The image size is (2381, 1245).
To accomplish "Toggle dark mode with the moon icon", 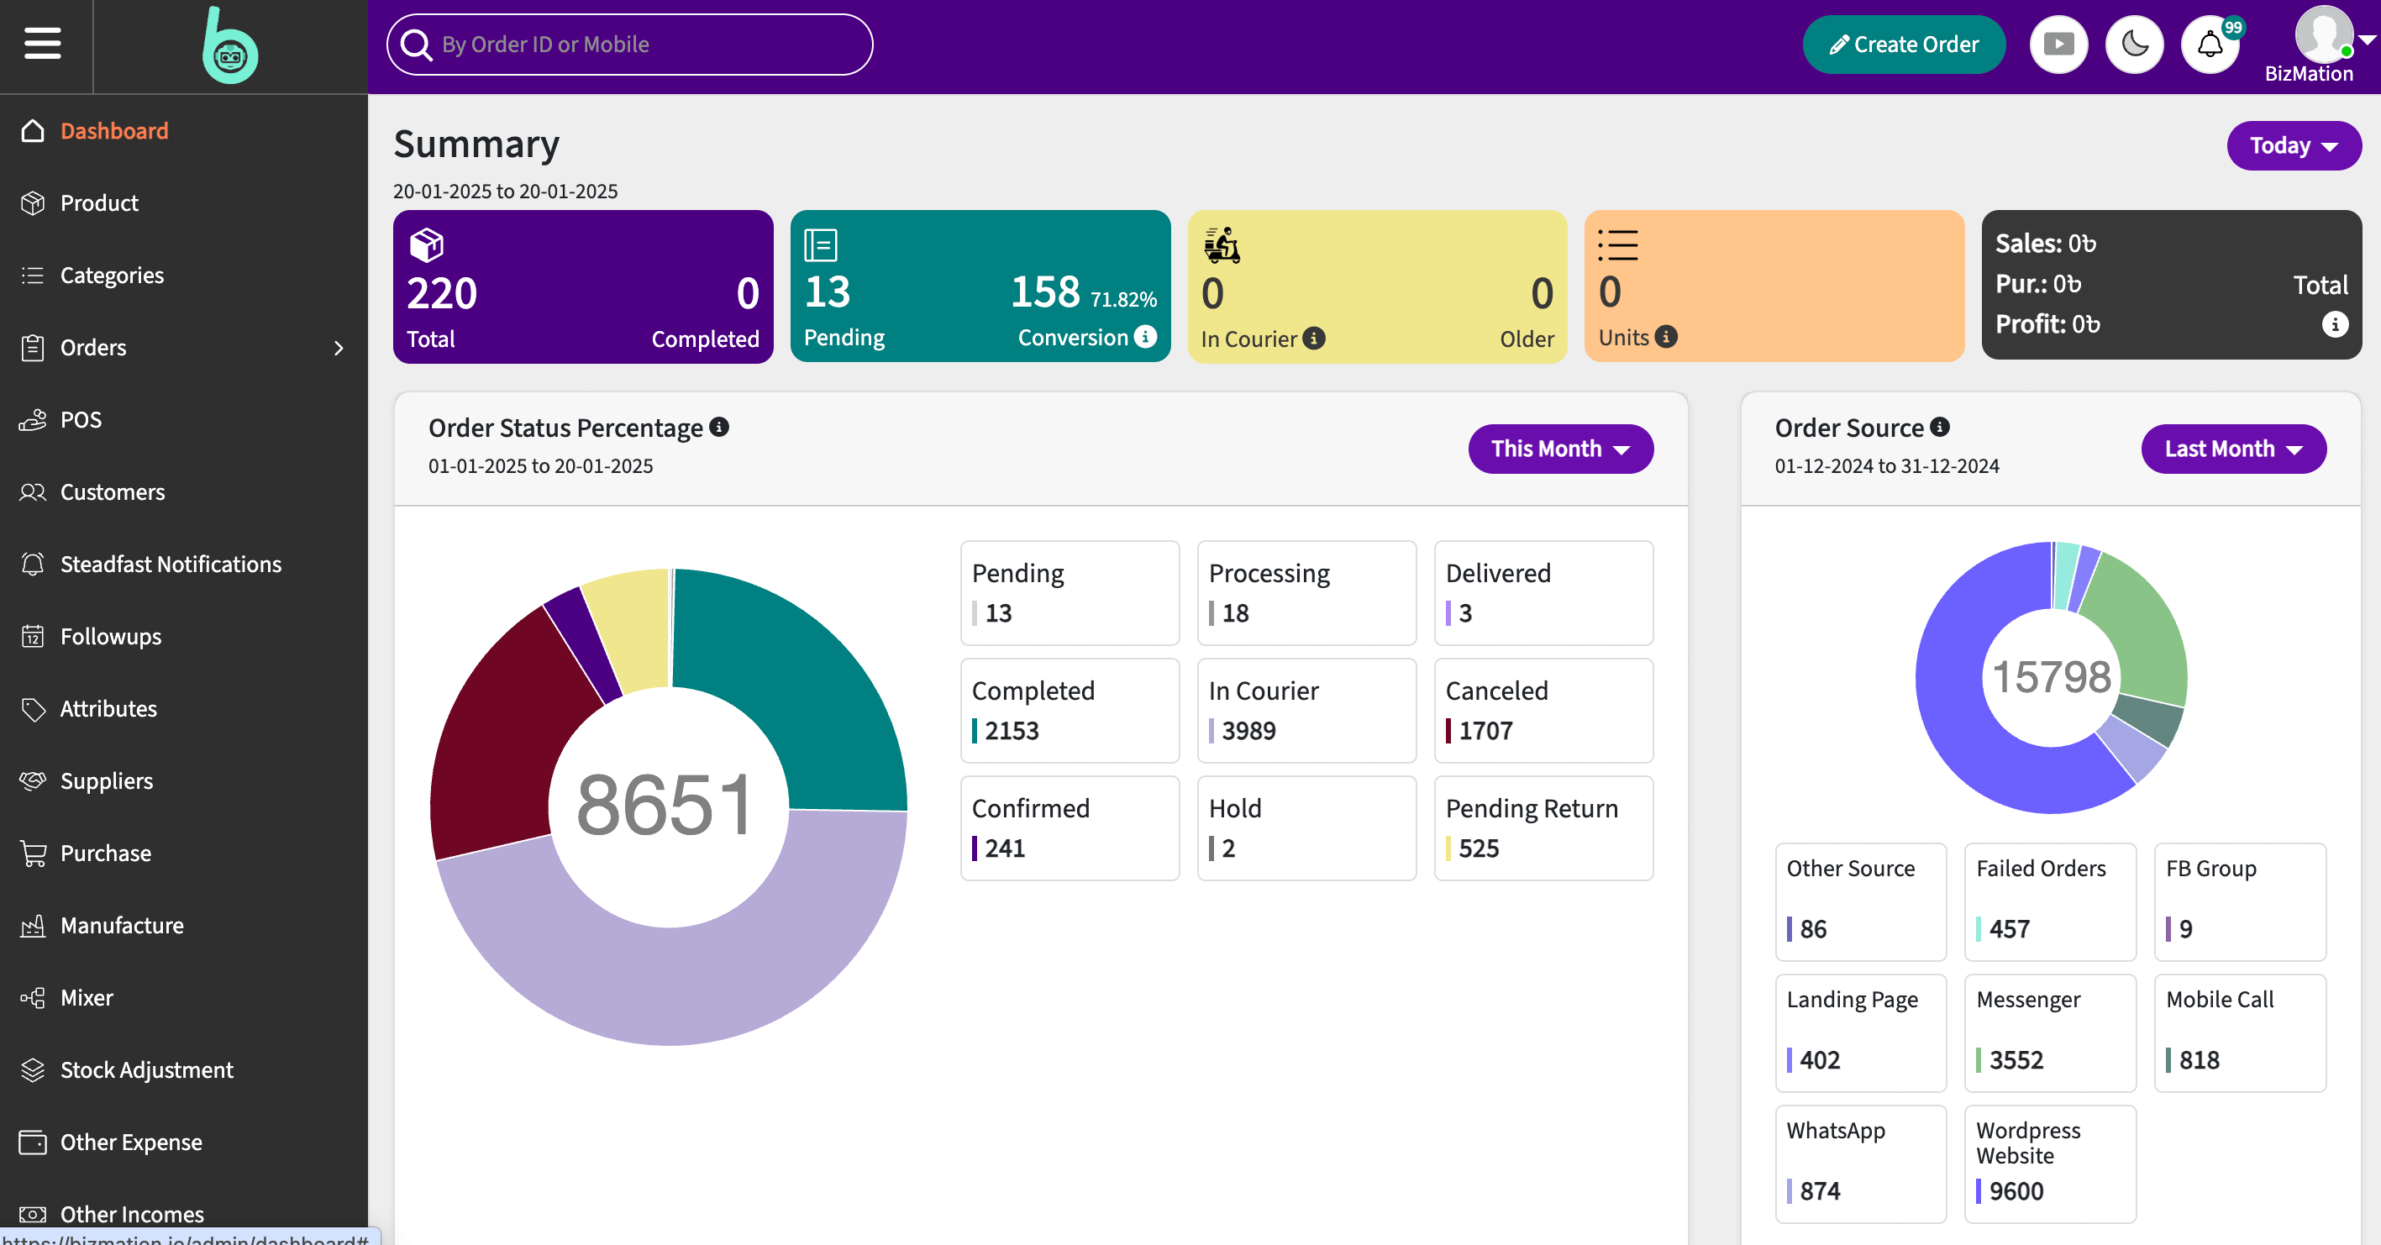I will (x=2134, y=44).
